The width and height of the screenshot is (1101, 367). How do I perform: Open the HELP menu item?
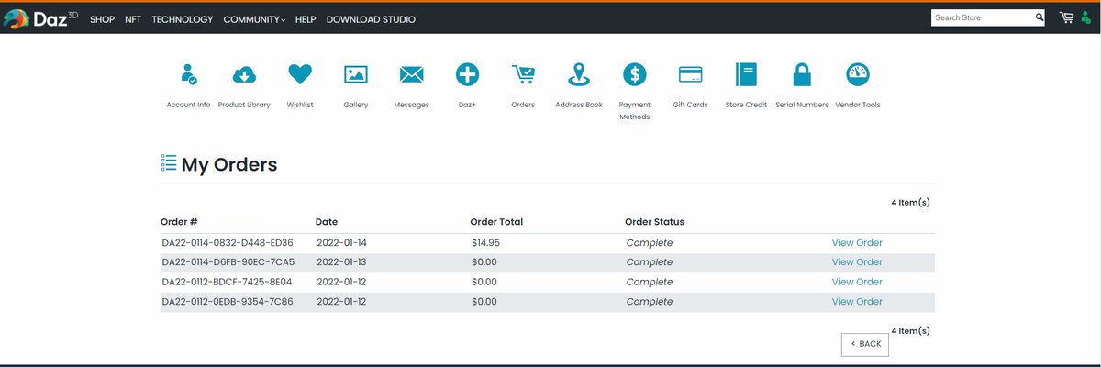[306, 19]
